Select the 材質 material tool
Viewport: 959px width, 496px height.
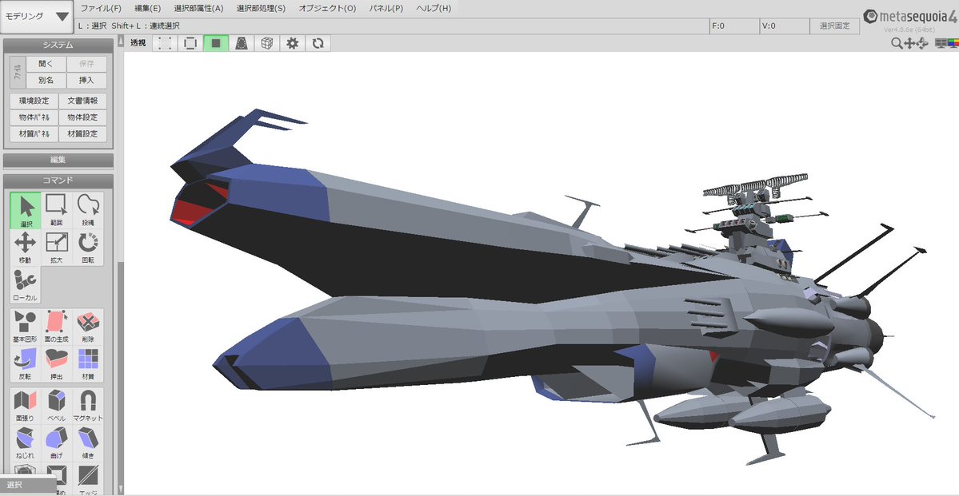88,363
